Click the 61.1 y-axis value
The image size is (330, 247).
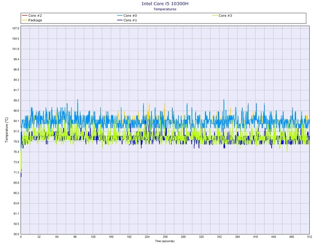[16, 214]
